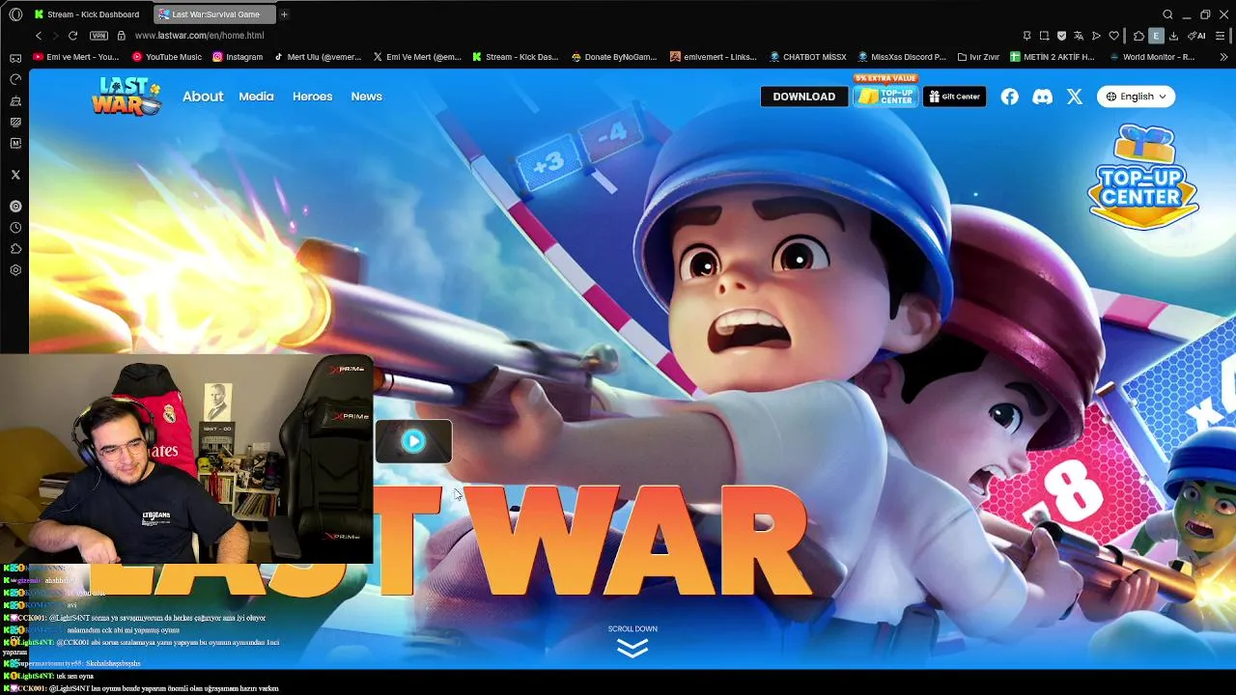The width and height of the screenshot is (1236, 695).
Task: Go back using the browser back arrow
Action: [x=39, y=36]
